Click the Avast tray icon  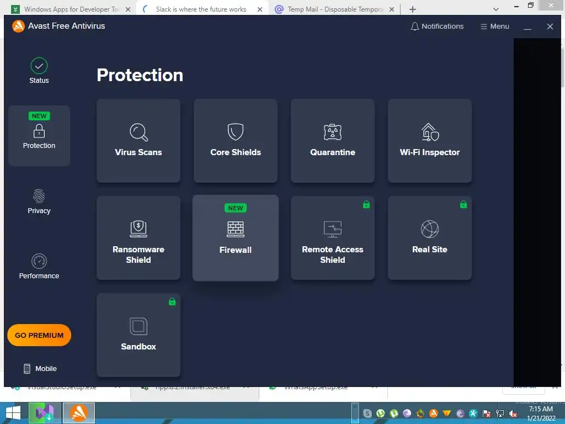[434, 414]
